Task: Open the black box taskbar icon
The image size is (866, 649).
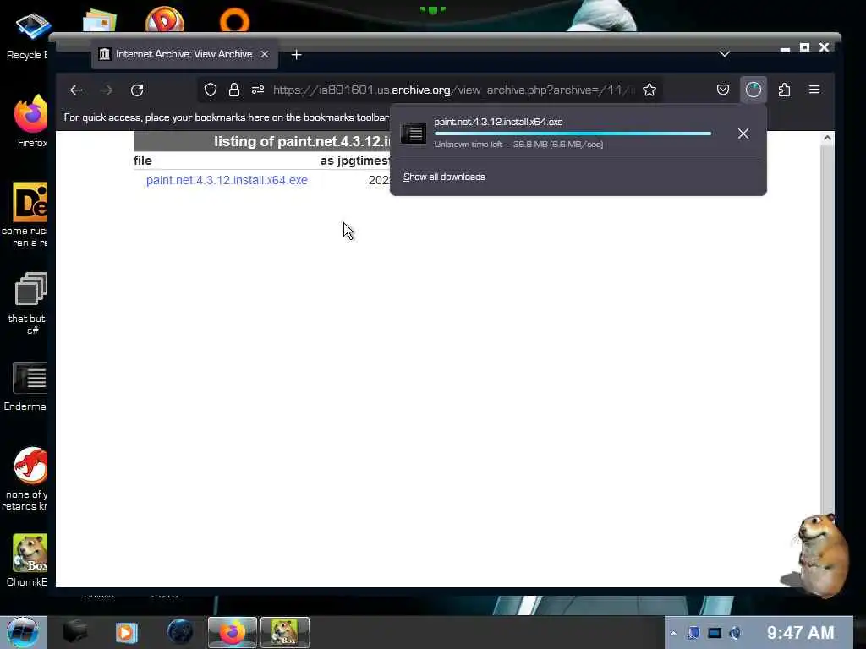Action: pyautogui.click(x=75, y=632)
